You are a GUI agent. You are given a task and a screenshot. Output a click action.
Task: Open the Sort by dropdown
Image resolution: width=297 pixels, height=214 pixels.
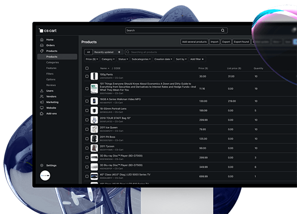[181, 59]
